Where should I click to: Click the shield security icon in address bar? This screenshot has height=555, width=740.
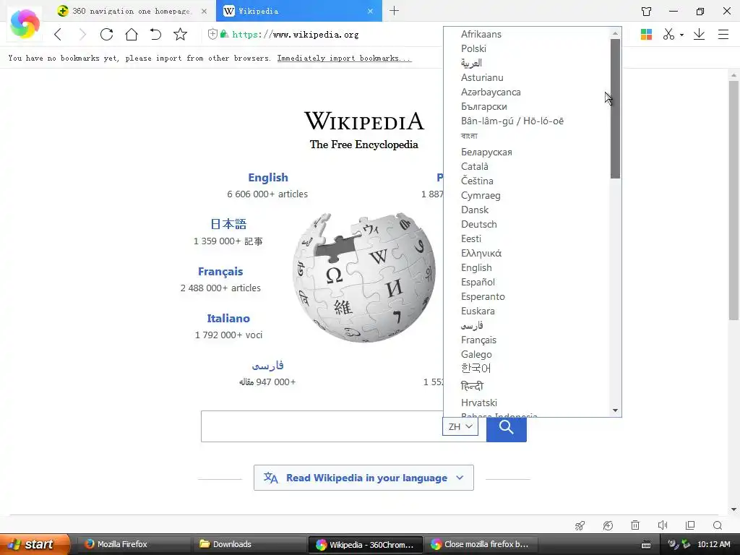pyautogui.click(x=212, y=34)
